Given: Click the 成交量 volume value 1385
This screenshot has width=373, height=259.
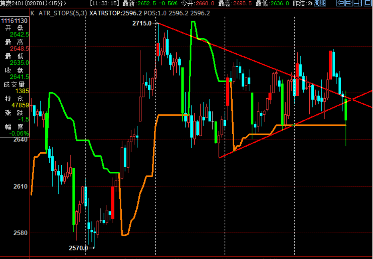Looking at the screenshot, I should (22, 91).
